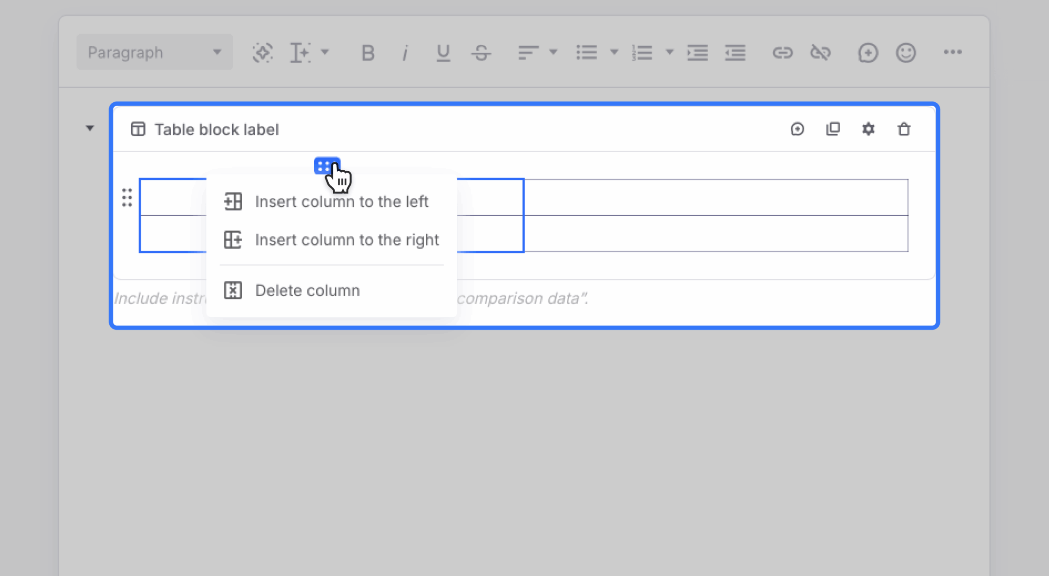Toggle bold formatting in the toolbar
The image size is (1049, 576).
tap(367, 52)
